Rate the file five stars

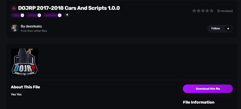pyautogui.click(x=212, y=11)
